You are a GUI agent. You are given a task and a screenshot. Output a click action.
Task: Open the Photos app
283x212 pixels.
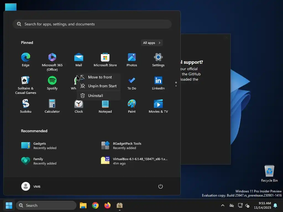(x=132, y=60)
